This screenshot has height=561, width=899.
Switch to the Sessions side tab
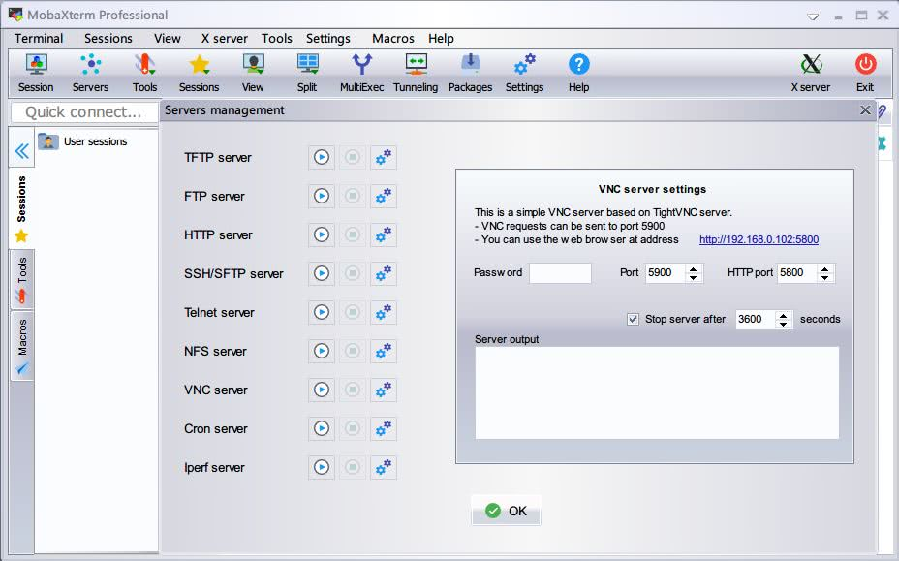[x=21, y=208]
